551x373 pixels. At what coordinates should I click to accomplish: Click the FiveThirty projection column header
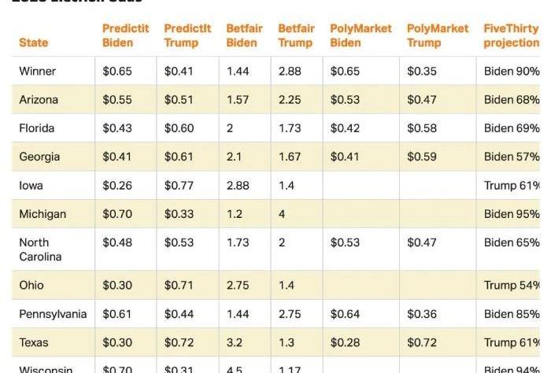tap(512, 35)
